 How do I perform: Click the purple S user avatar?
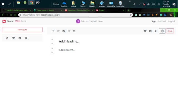78,21
